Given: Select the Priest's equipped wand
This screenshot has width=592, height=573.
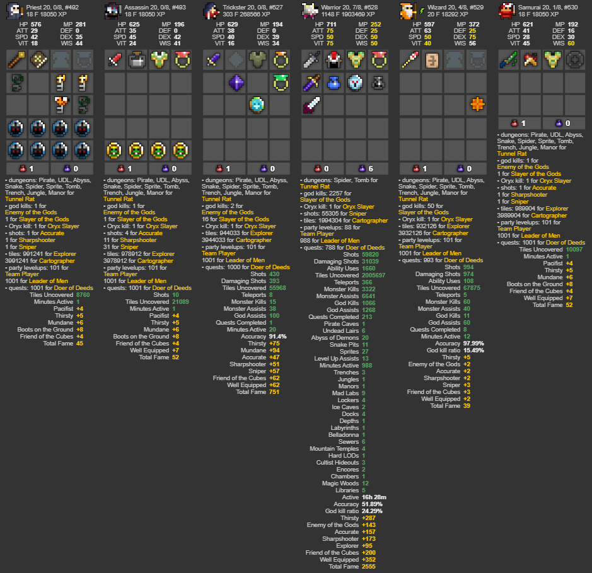Looking at the screenshot, I should pyautogui.click(x=16, y=60).
